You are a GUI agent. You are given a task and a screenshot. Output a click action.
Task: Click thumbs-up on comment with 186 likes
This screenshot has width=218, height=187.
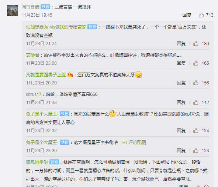[195, 44]
